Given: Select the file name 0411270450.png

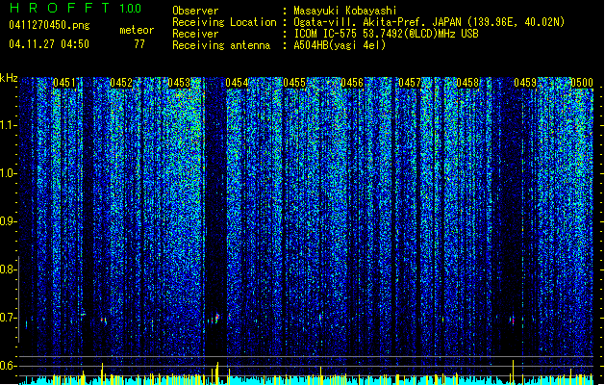Looking at the screenshot, I should 49,25.
